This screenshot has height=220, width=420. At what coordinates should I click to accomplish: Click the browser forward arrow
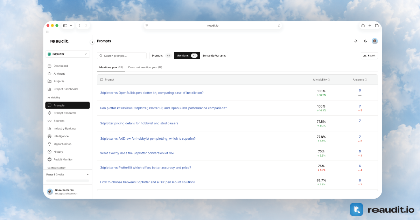click(86, 26)
